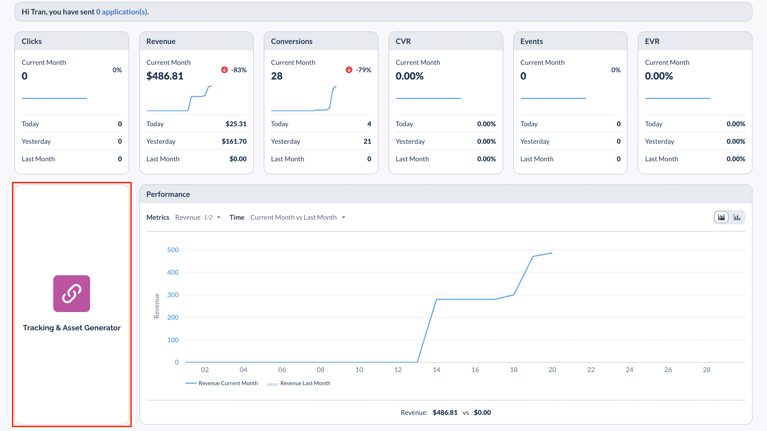
Task: Click the red down arrow on Conversions
Action: click(x=349, y=70)
